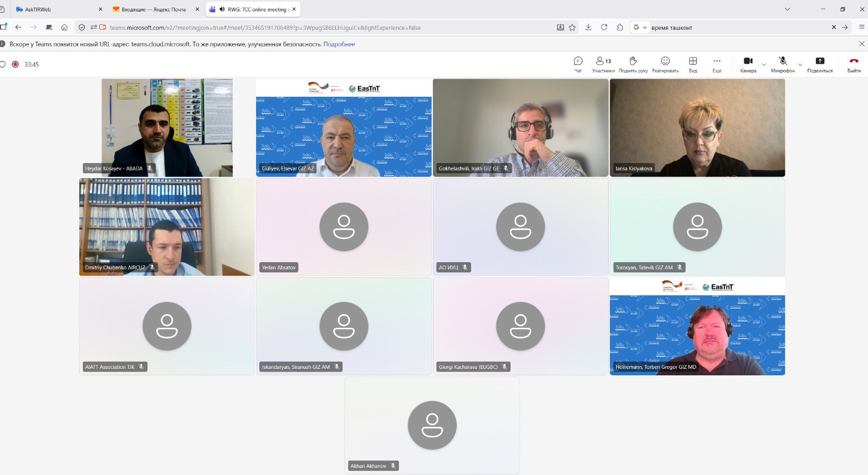Image resolution: width=868 pixels, height=475 pixels.
Task: Expand camera options dropdown arrow
Action: (764, 64)
